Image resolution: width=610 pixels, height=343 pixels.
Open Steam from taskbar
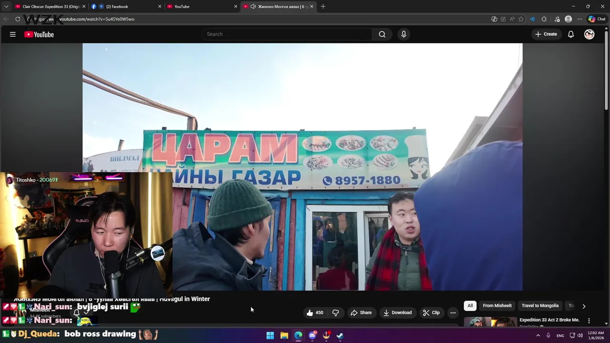click(340, 335)
